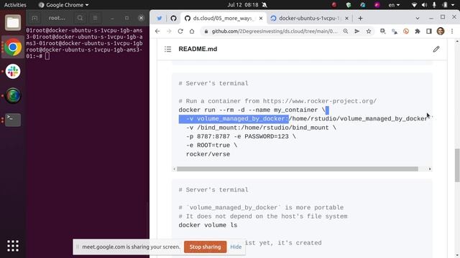Viewport: 460px width, 258px height.
Task: Open the Chrome profile avatar
Action: tap(441, 32)
